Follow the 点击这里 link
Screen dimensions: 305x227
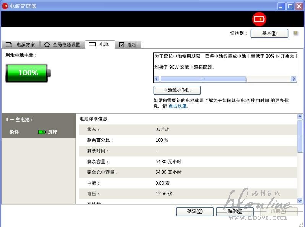[x=177, y=106]
